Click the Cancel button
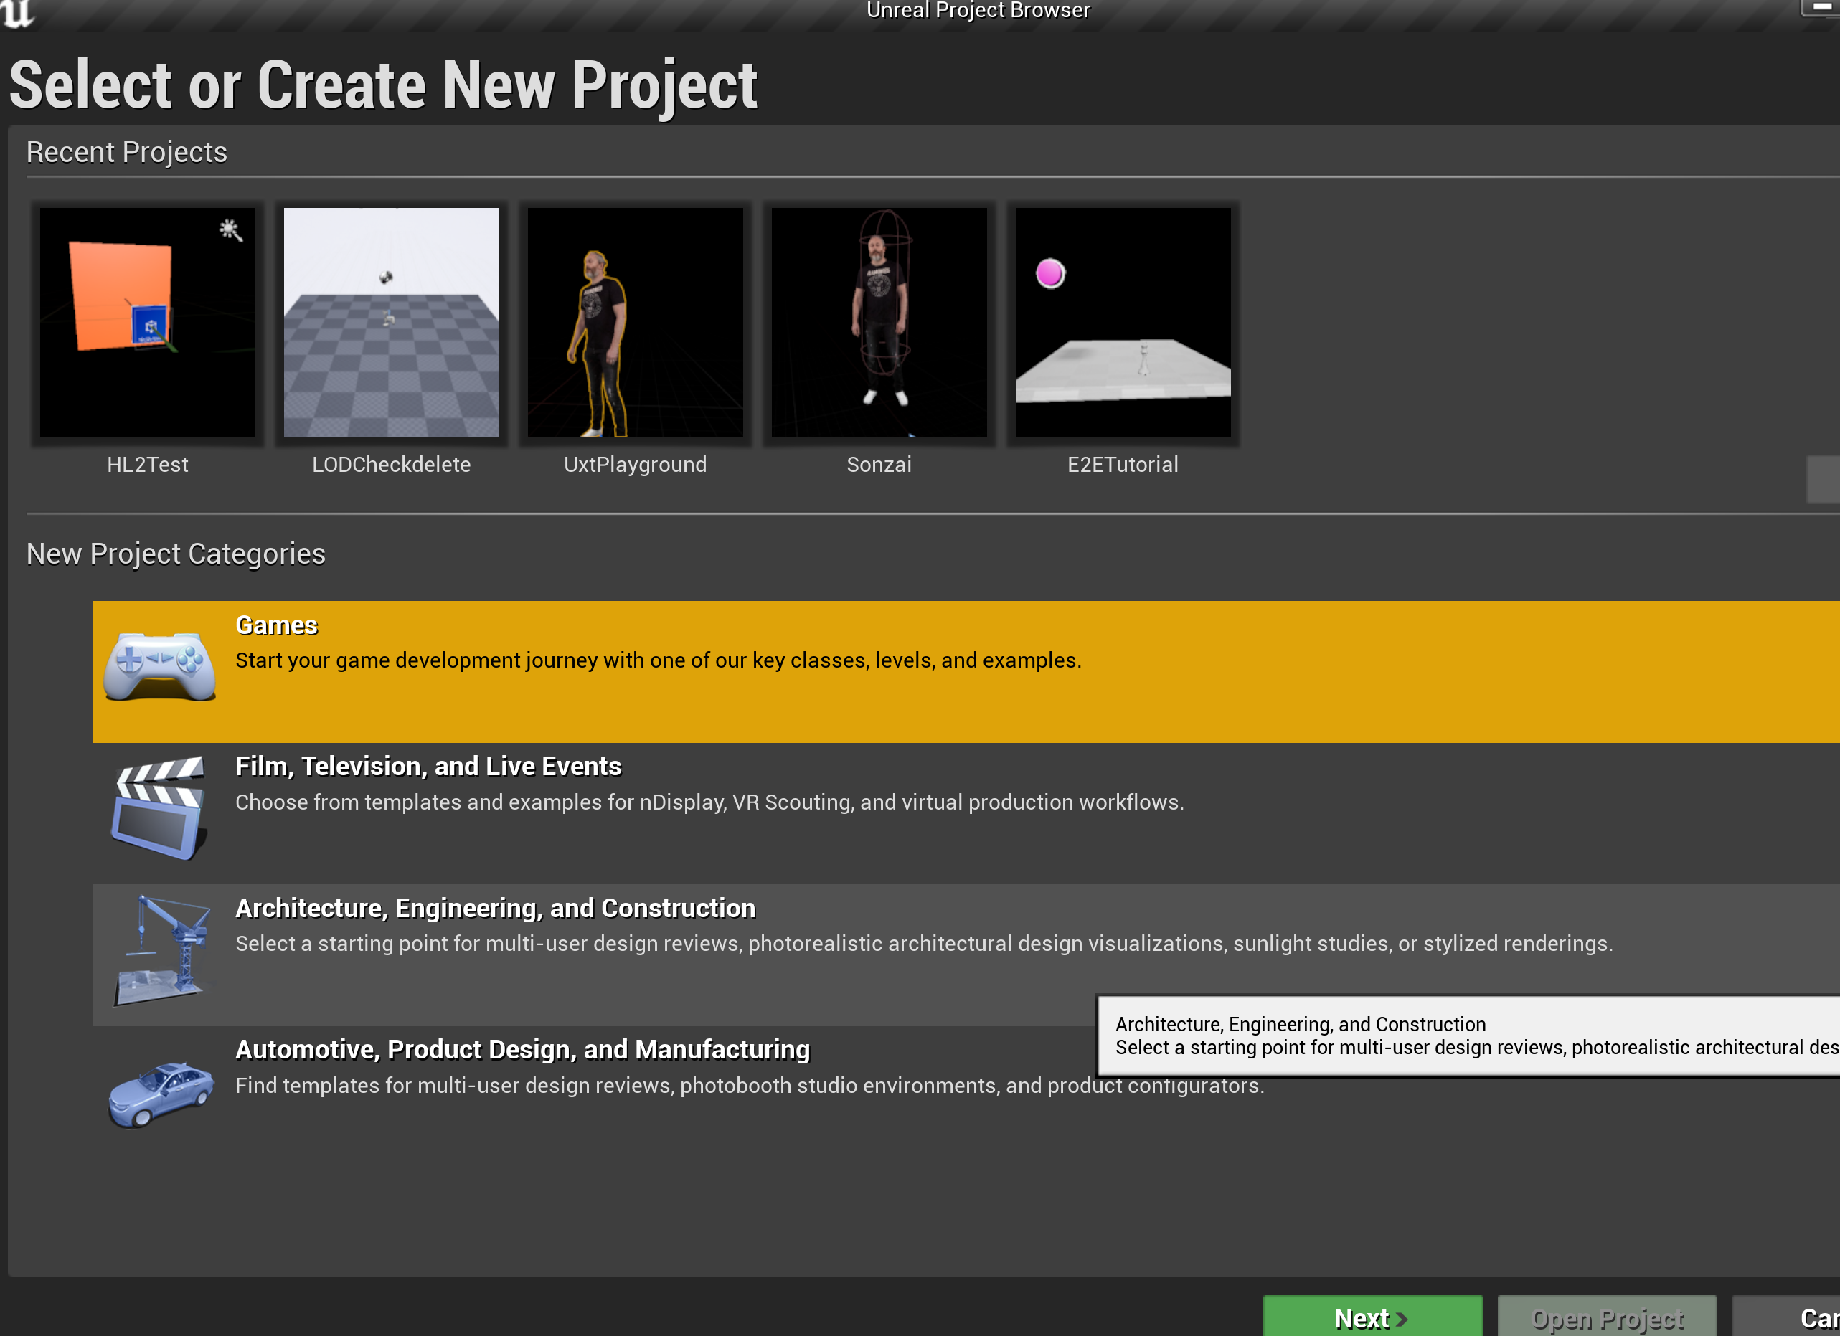This screenshot has height=1336, width=1840. click(1786, 1317)
